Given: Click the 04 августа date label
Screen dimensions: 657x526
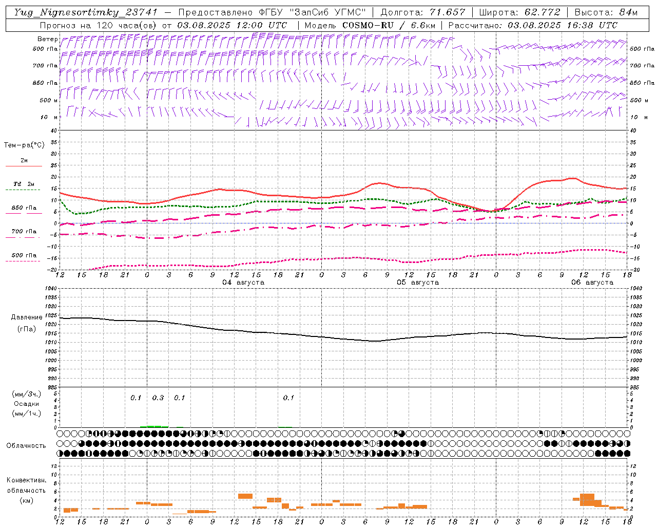Looking at the screenshot, I should coord(243,283).
